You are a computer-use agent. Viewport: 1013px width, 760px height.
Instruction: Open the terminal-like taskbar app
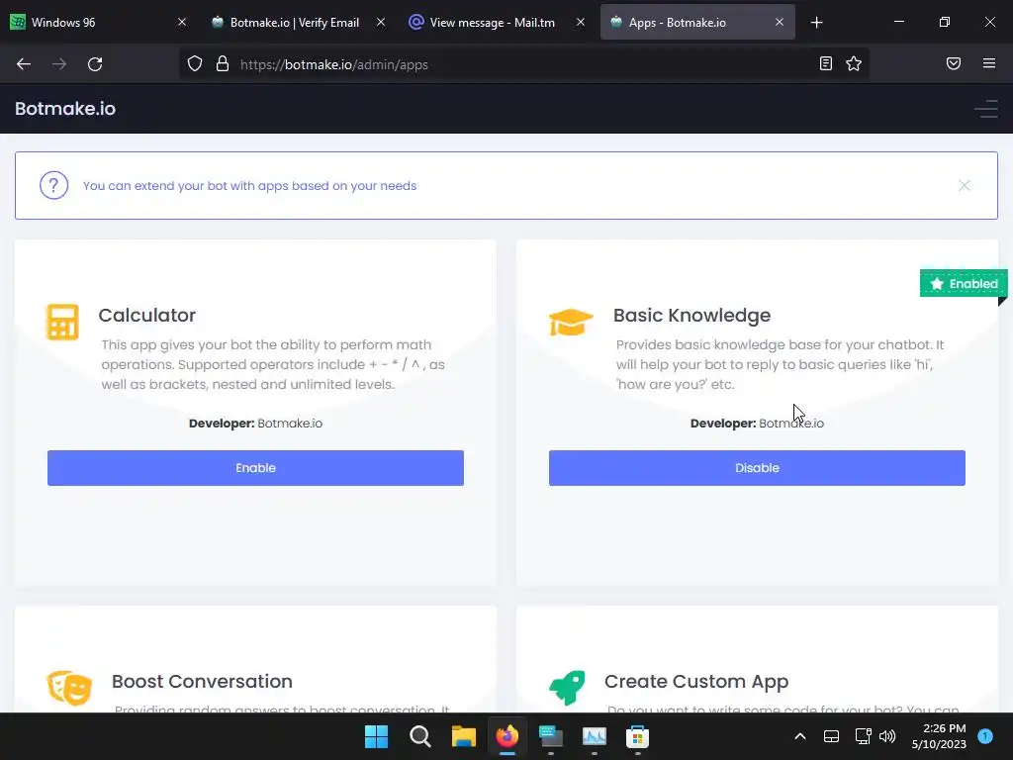pyautogui.click(x=550, y=736)
